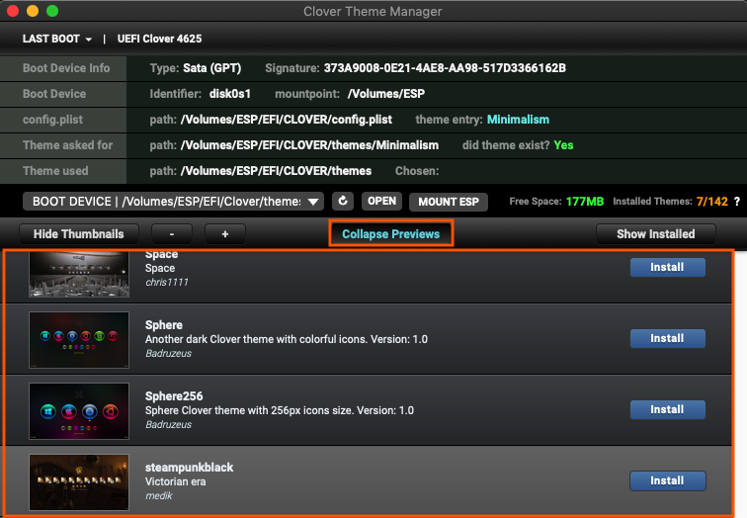This screenshot has width=747, height=518.
Task: Click author medik under steampunkblack
Action: click(x=159, y=496)
